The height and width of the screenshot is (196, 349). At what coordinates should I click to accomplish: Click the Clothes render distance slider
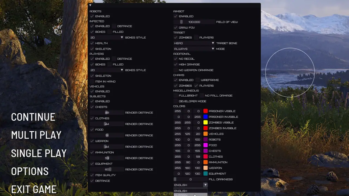[107, 124]
